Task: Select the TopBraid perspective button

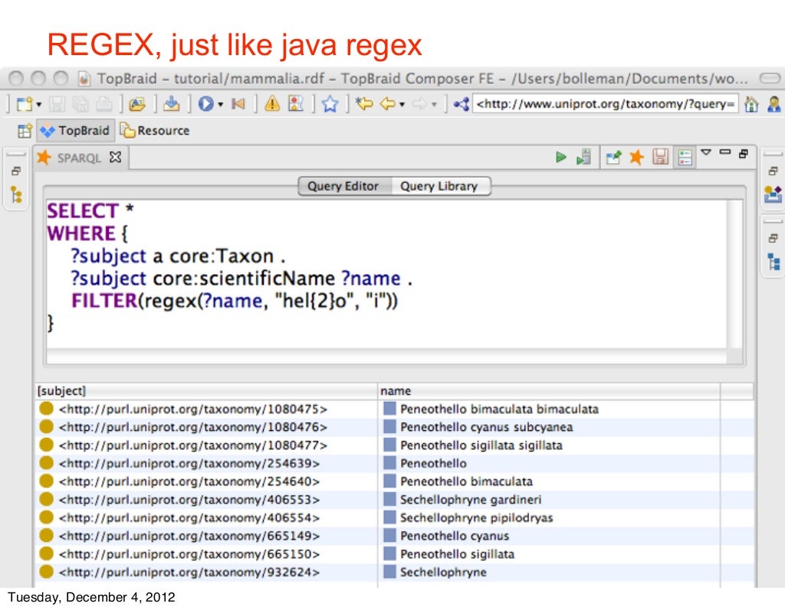Action: click(75, 131)
